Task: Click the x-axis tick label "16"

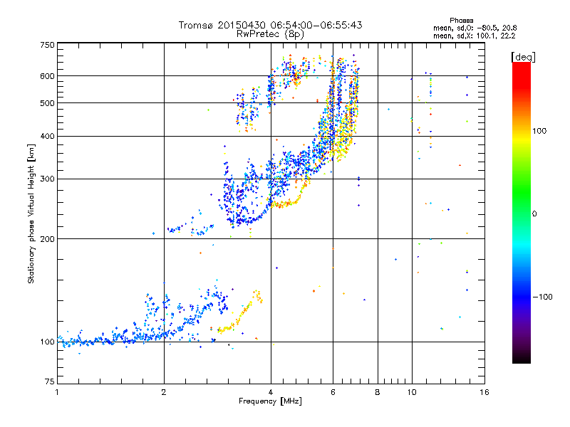Action: pos(484,392)
